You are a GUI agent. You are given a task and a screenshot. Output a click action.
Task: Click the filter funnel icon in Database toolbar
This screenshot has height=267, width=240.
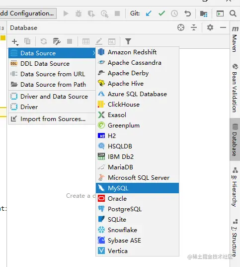point(128,41)
